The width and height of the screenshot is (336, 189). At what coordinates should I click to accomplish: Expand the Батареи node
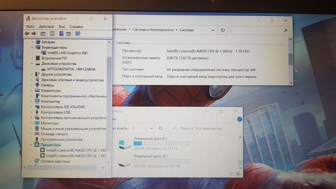point(32,42)
